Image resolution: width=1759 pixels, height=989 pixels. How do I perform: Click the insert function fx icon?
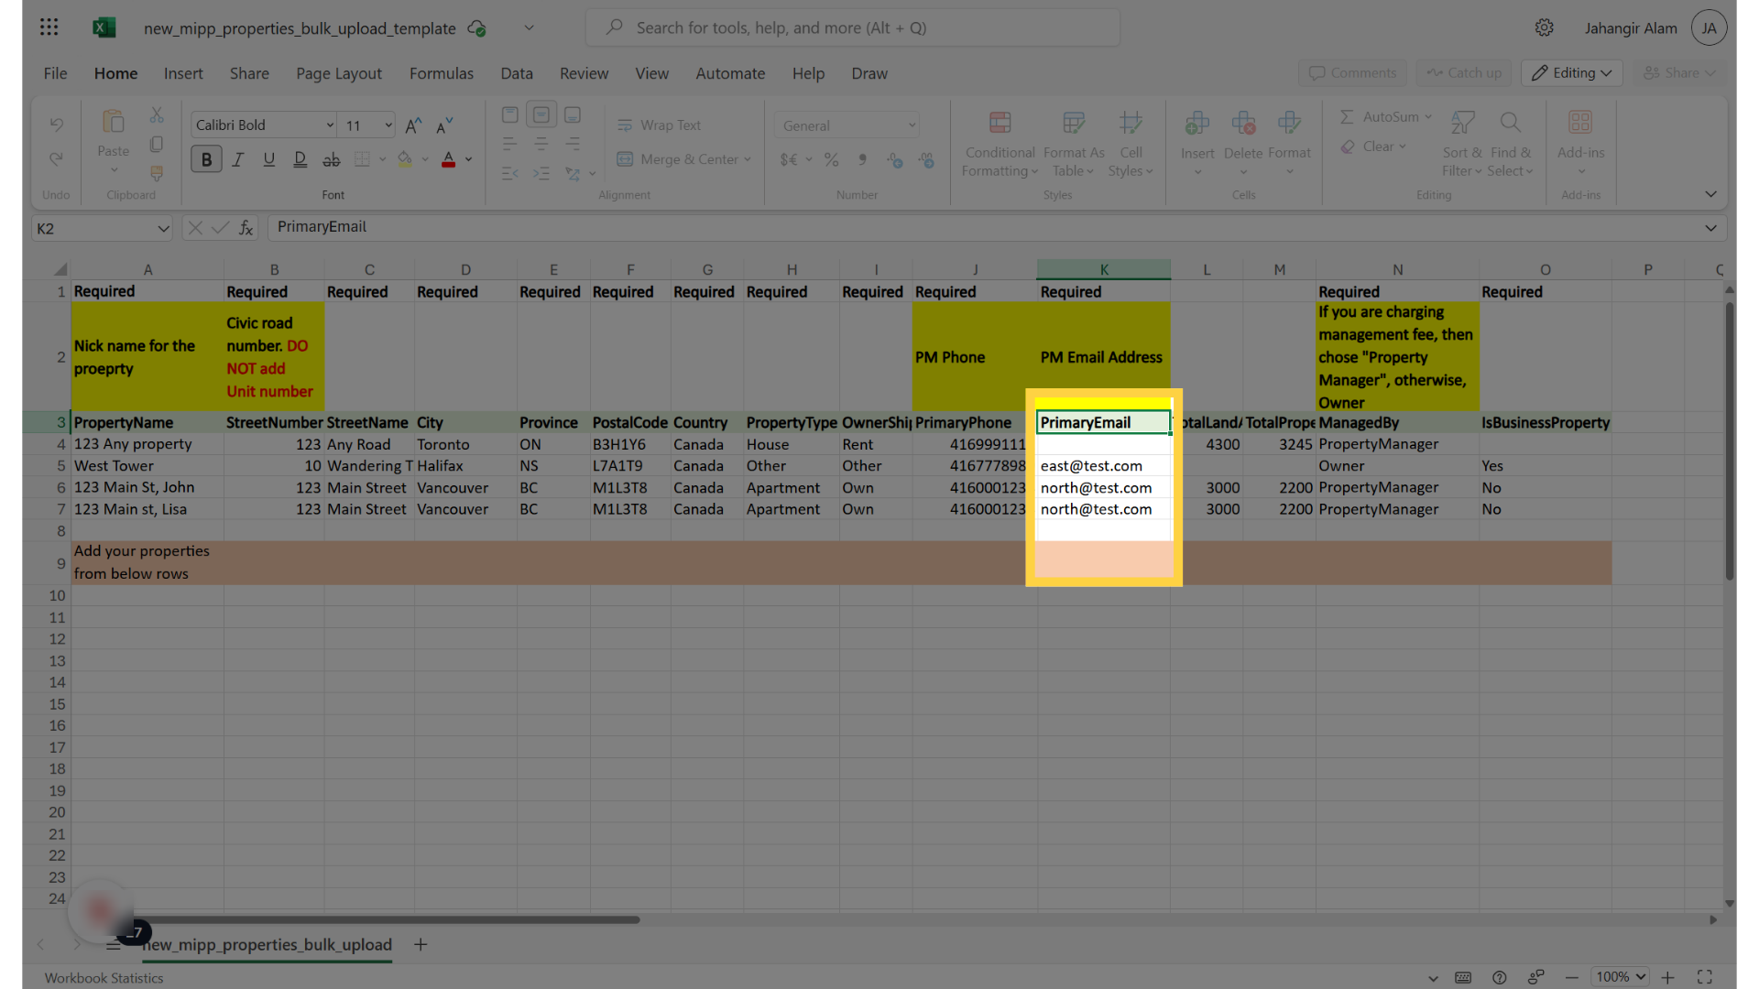246,228
